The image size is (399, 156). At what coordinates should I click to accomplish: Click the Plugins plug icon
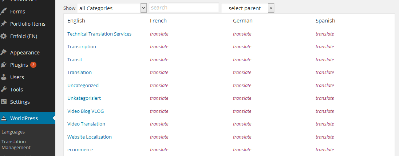[4, 65]
